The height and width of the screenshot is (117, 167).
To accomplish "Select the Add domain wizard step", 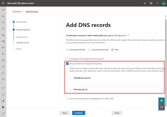I will point(21,22).
